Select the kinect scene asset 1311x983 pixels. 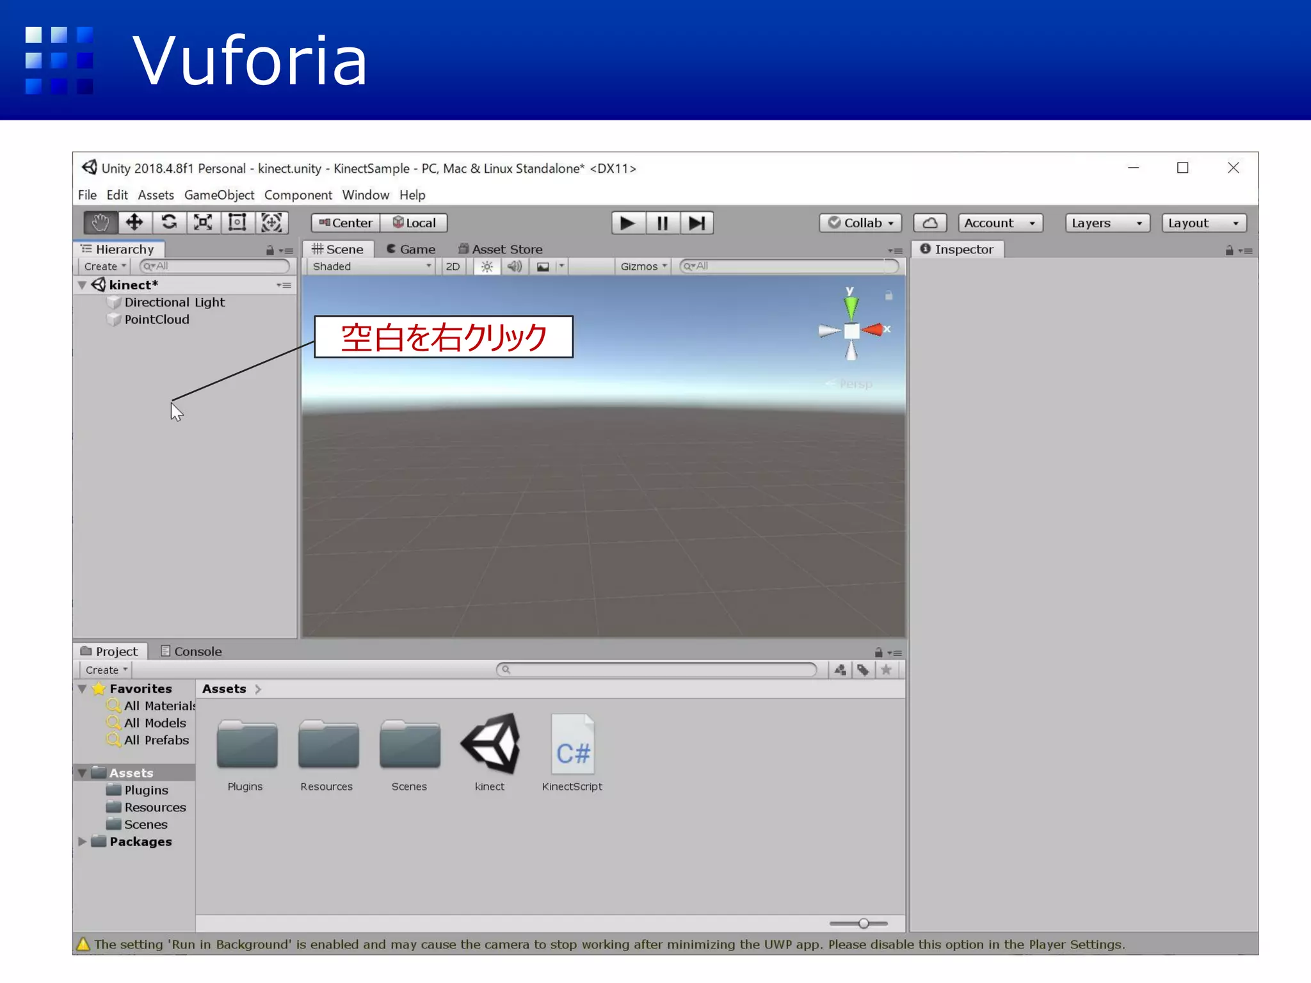[x=490, y=744]
